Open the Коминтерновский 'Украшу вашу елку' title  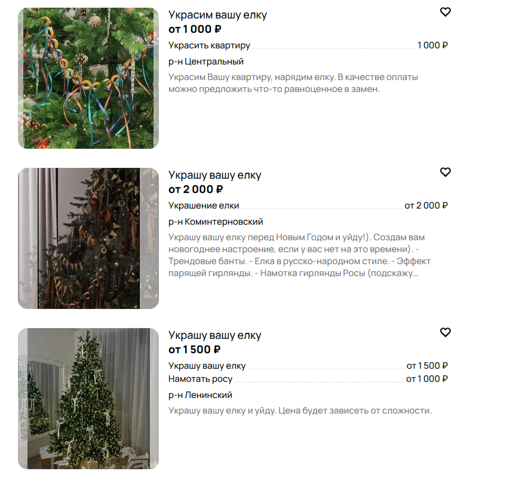click(x=214, y=175)
